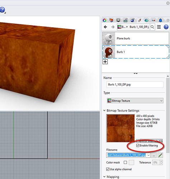Open the Textures panel paintbrush icon
The width and height of the screenshot is (170, 179).
pos(140,20)
